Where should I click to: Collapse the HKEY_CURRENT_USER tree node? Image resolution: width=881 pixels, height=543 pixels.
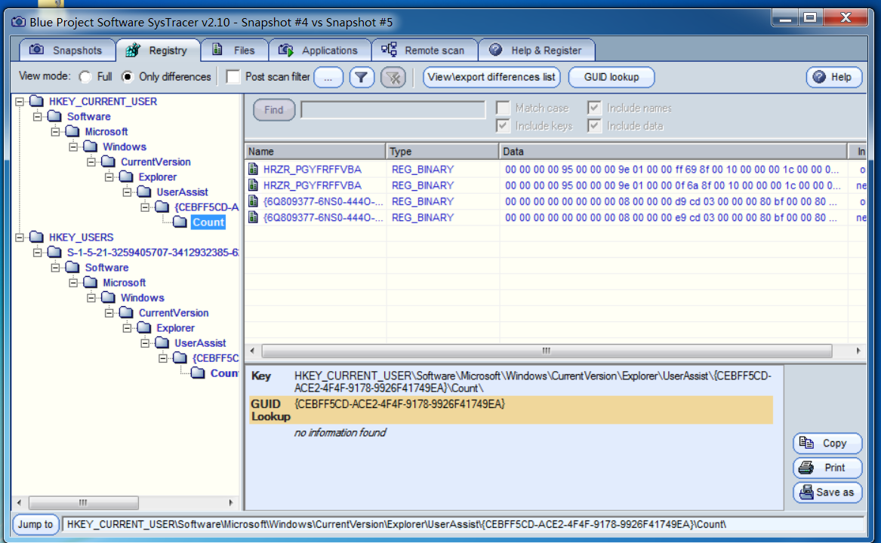click(20, 102)
